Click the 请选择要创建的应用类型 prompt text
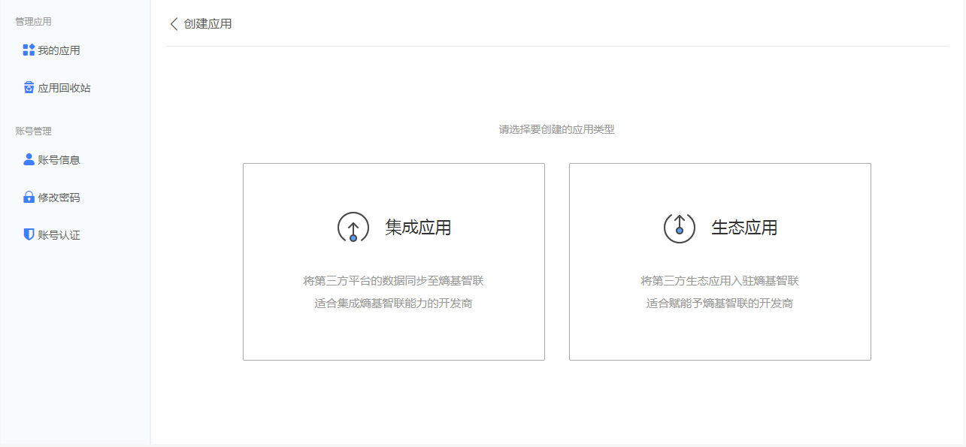Viewport: 966px width, 447px height. point(556,128)
